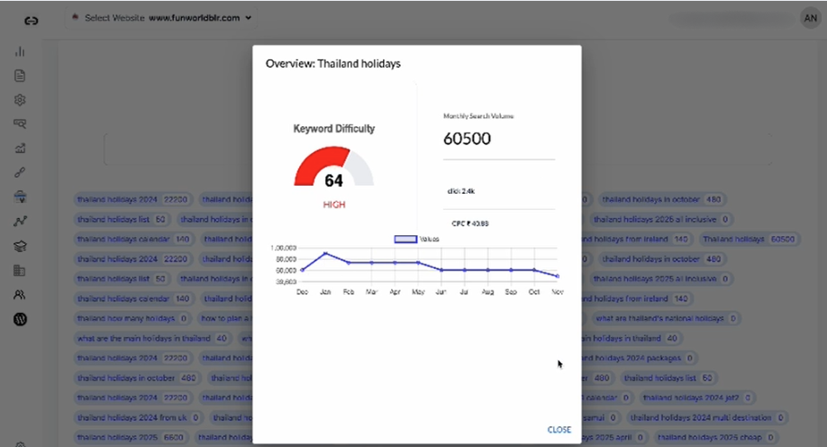Open the shopping basket icon in the sidebar
Image resolution: width=827 pixels, height=447 pixels.
[20, 196]
